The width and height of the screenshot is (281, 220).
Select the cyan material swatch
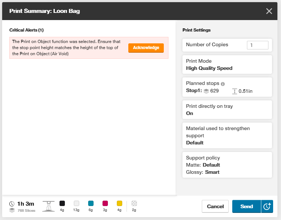pos(91,204)
